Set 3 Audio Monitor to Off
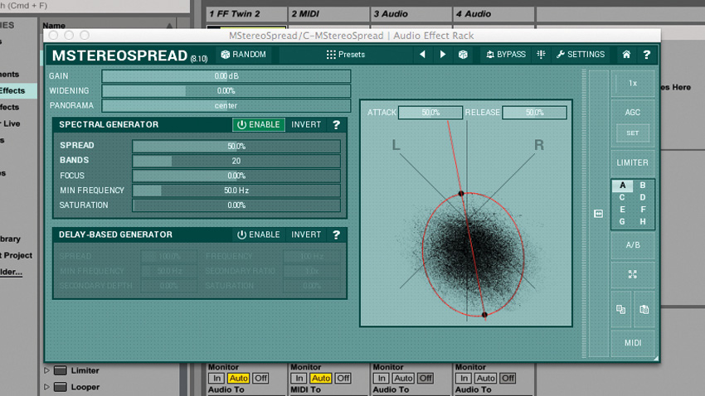The image size is (705, 396). coord(425,379)
